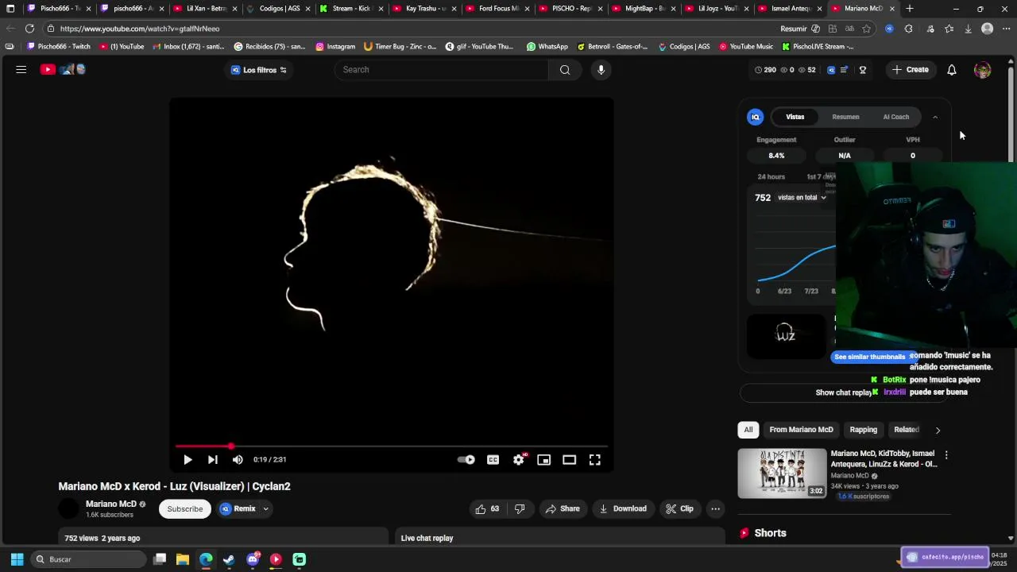Click the YouTube search field
The width and height of the screenshot is (1017, 572).
pyautogui.click(x=441, y=70)
